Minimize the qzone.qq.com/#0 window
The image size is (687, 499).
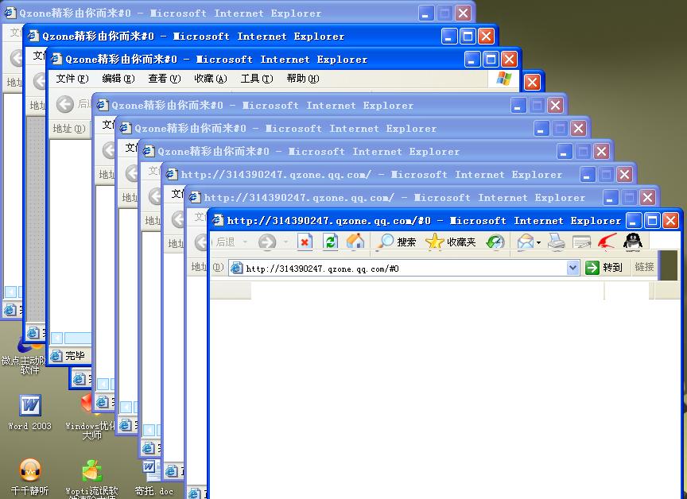pyautogui.click(x=634, y=221)
